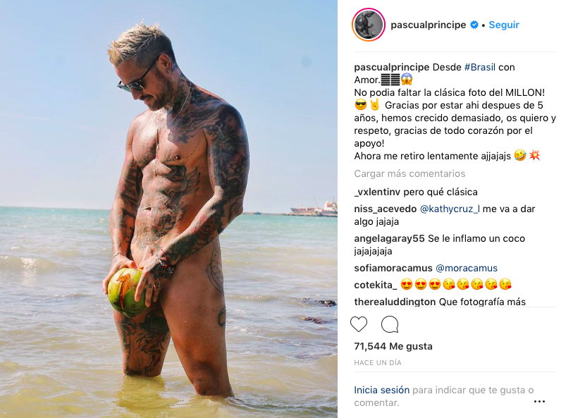This screenshot has width=573, height=418.
Task: Open the pascualprincipe username in header
Action: (x=429, y=25)
